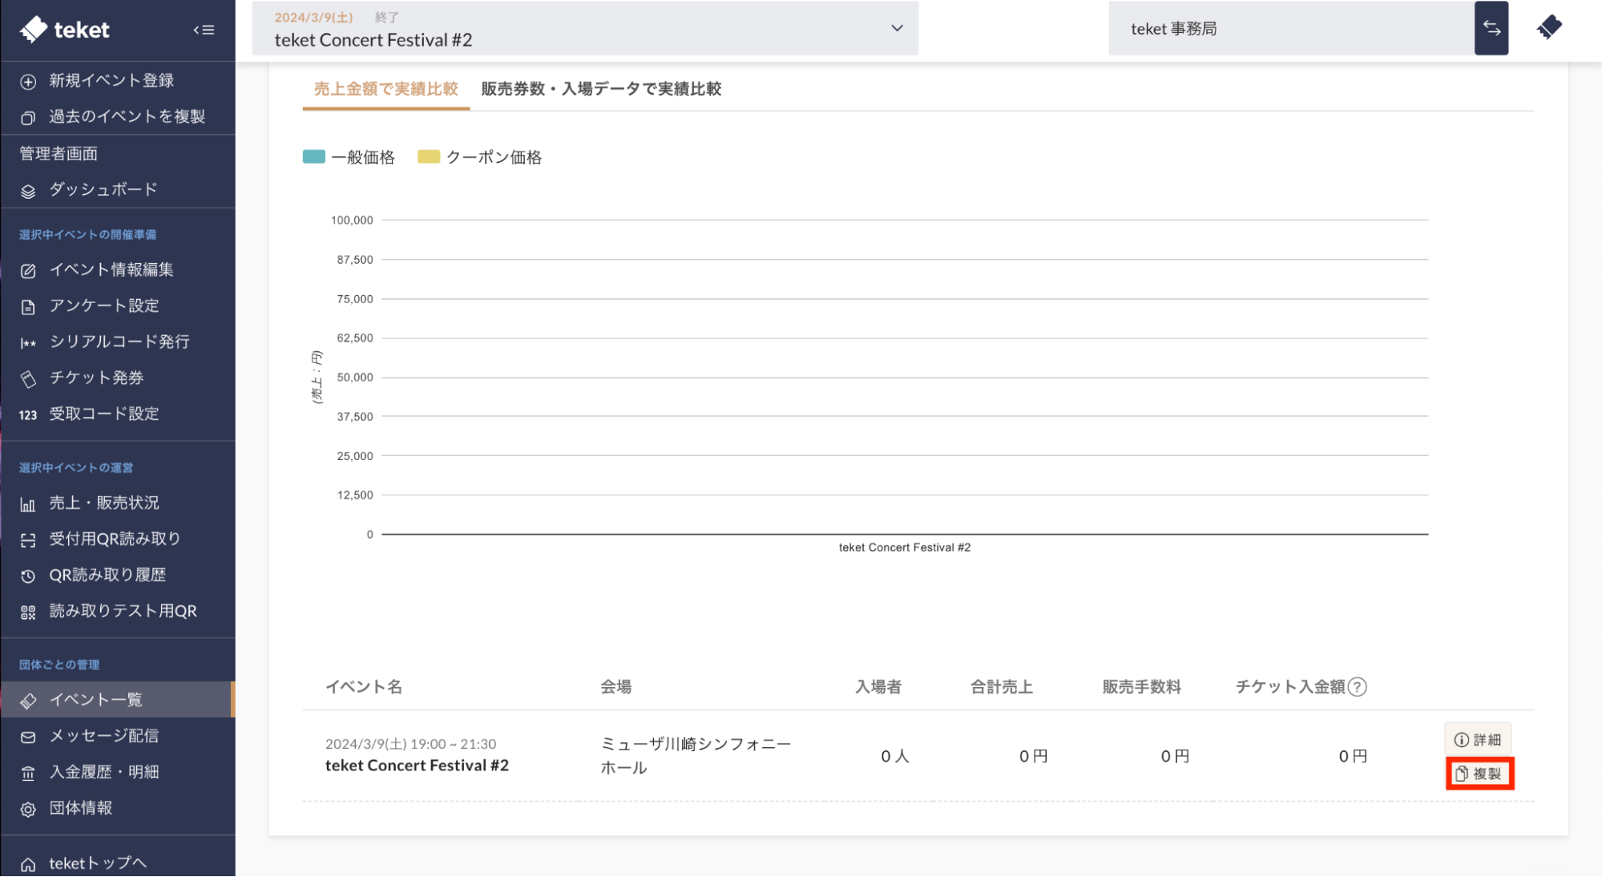Click the scan icon beside 受付用QR読み取り

point(28,540)
